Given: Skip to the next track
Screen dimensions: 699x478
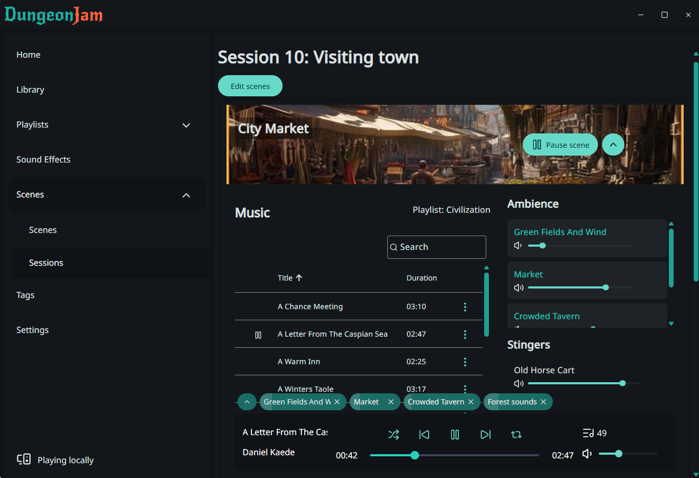Looking at the screenshot, I should (486, 435).
